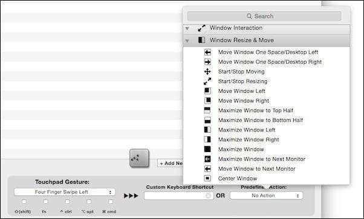Click the ⌥ opt label
The height and width of the screenshot is (219, 364).
[x=88, y=212]
